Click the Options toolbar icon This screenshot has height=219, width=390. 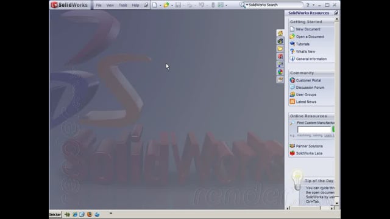pos(221,5)
